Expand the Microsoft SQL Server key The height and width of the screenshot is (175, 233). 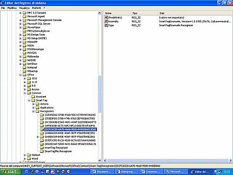[x=21, y=24]
